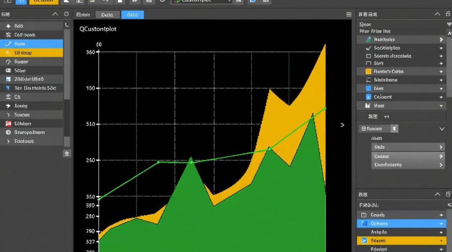
Task: Expand the chevron arrow at the chart's right edge
Action: click(x=342, y=125)
